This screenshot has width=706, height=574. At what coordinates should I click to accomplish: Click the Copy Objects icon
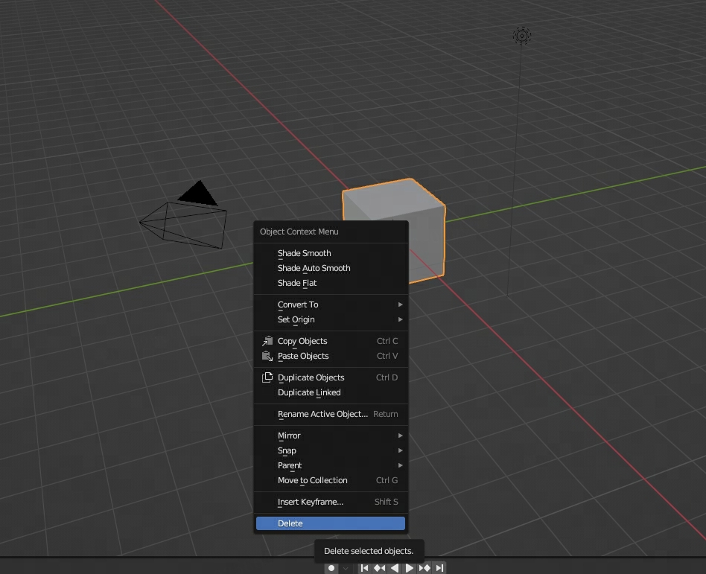point(267,341)
